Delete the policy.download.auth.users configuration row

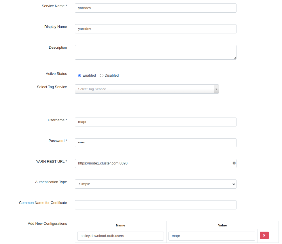264,235
